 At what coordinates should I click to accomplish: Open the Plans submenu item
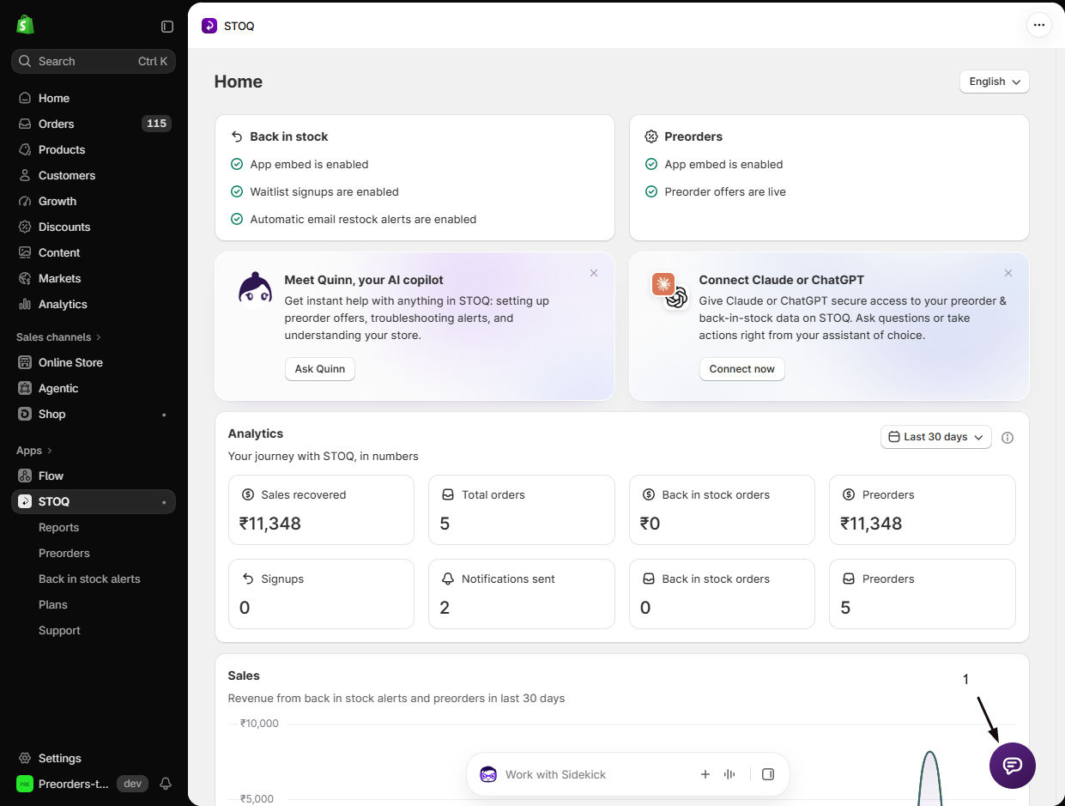[53, 604]
